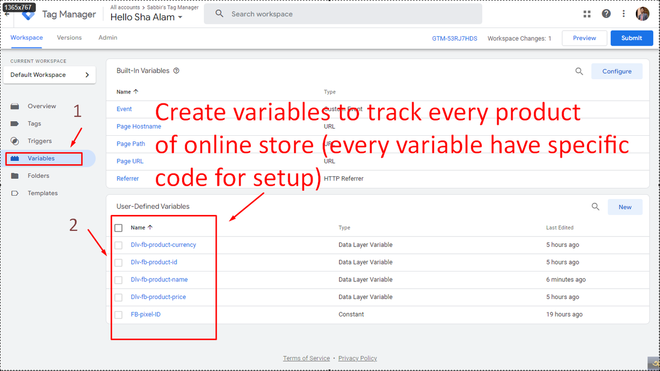The image size is (660, 371).
Task: Click the Overview sidebar icon
Action: click(x=15, y=106)
